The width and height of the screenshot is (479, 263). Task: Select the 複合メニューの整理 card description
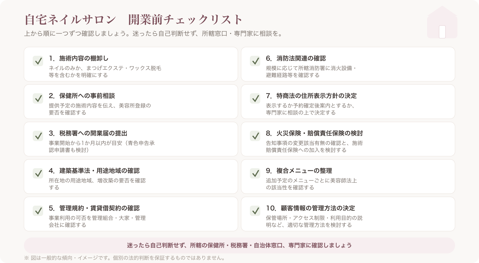pyautogui.click(x=311, y=184)
